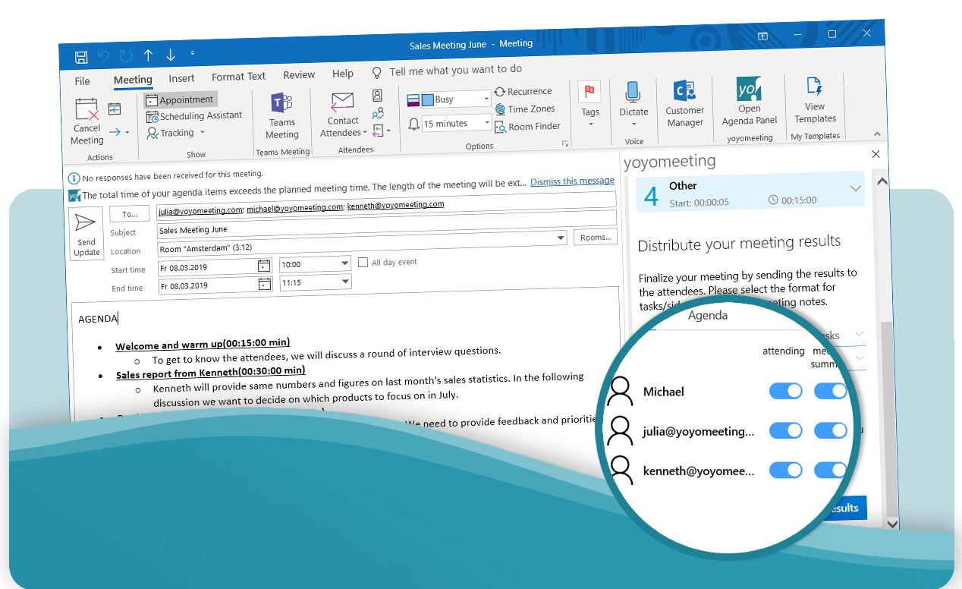Viewport: 962px width, 589px height.
Task: Go to previous item with up arrow
Action: 148,55
